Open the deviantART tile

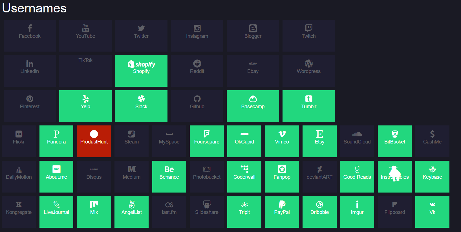coord(319,176)
